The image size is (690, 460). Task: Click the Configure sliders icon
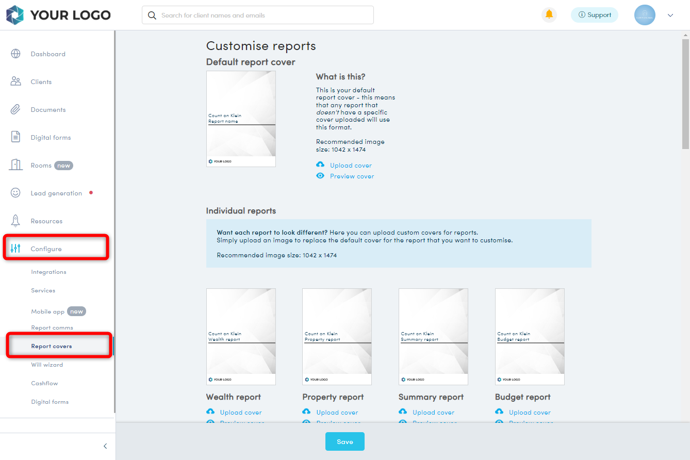click(15, 249)
